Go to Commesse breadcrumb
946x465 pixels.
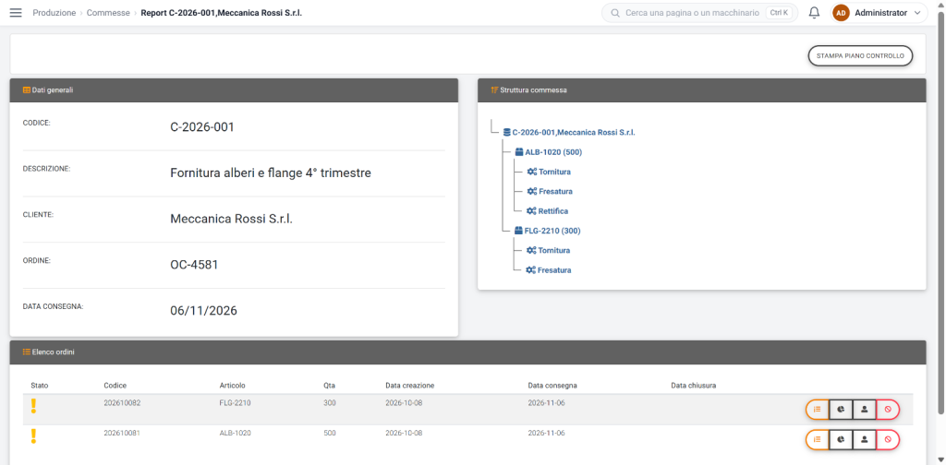(x=108, y=13)
